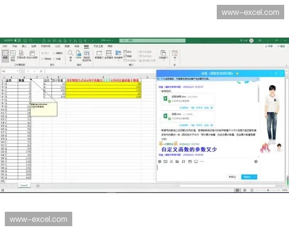Screen dimensions: 289x231
Task: Open the Name Box dropdown arrow
Action: click(x=17, y=71)
